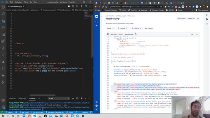The width and height of the screenshot is (210, 118).
Task: Copy the metabox.php file path
Action: (136, 34)
